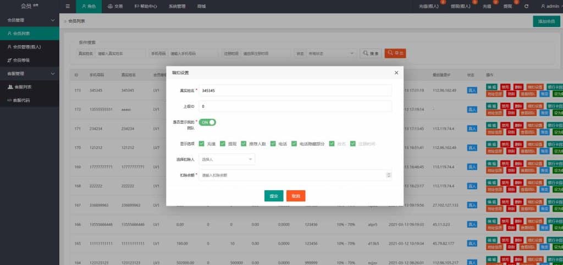Open 充值(假人) notifications in header
The width and height of the screenshot is (563, 265).
click(x=429, y=6)
